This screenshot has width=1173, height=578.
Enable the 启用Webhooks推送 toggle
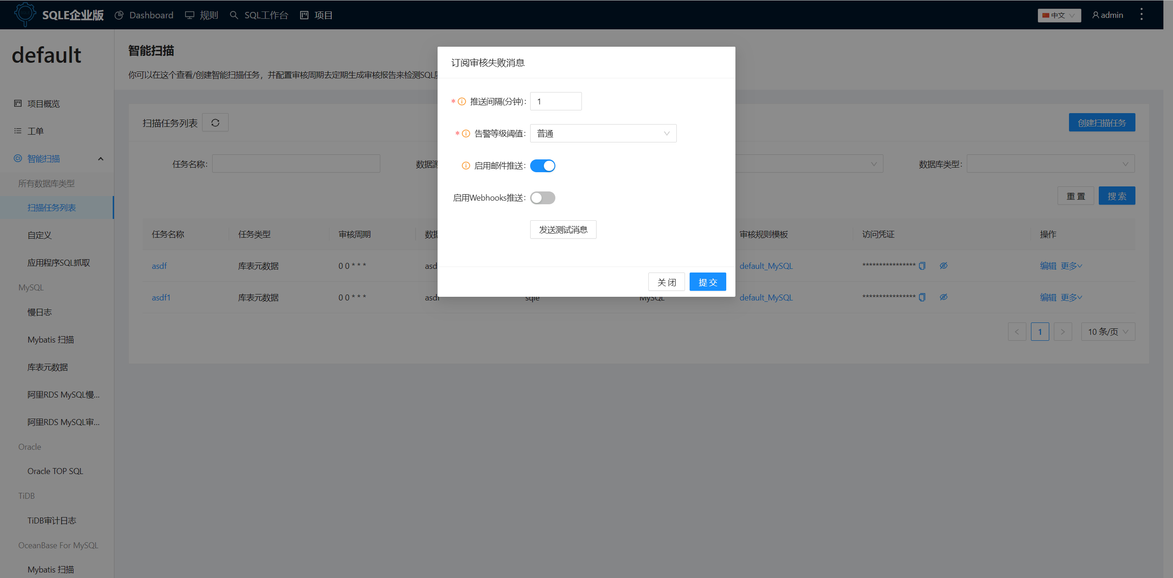[543, 198]
